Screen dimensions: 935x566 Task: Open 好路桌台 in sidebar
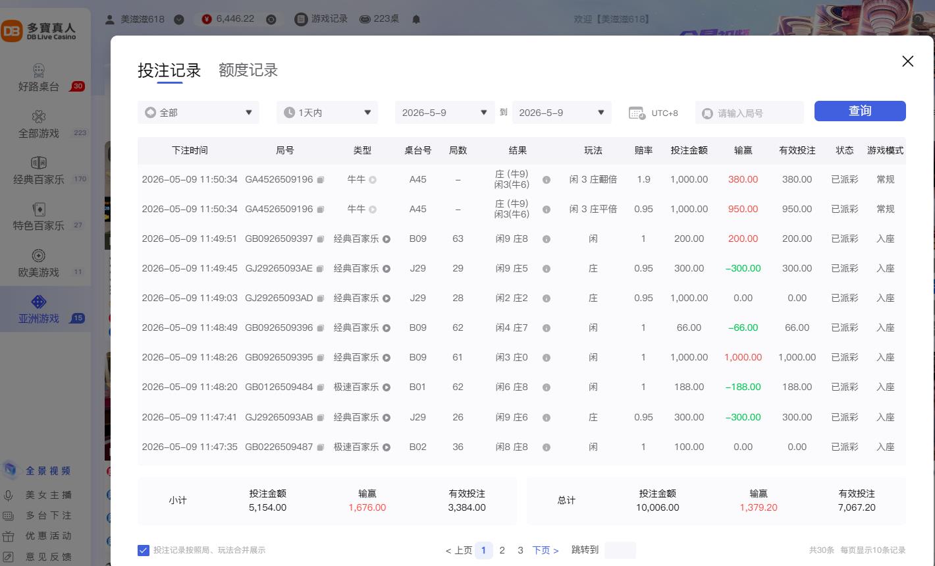[x=47, y=78]
